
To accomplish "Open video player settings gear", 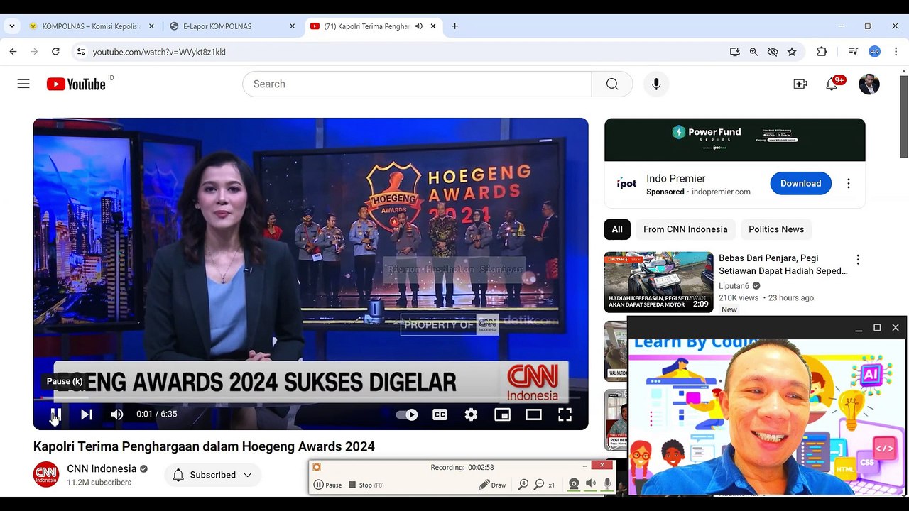I will [x=471, y=414].
